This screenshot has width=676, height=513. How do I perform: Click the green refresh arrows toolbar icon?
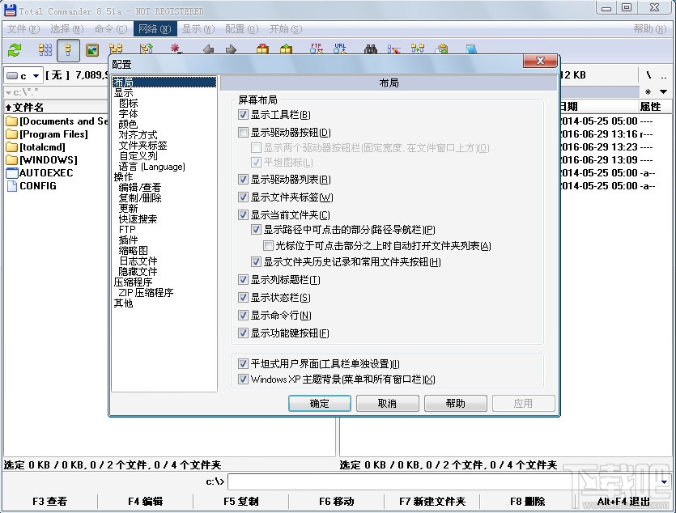(15, 50)
